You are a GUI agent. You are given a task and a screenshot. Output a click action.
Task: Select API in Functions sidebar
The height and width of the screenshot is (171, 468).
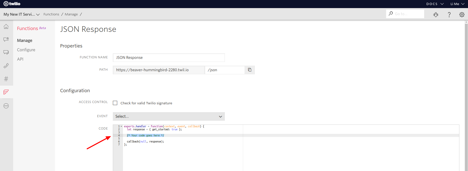coord(20,59)
